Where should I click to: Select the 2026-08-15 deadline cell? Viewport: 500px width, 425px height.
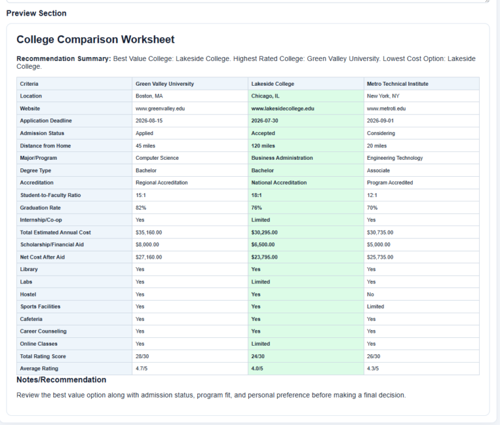(190, 121)
